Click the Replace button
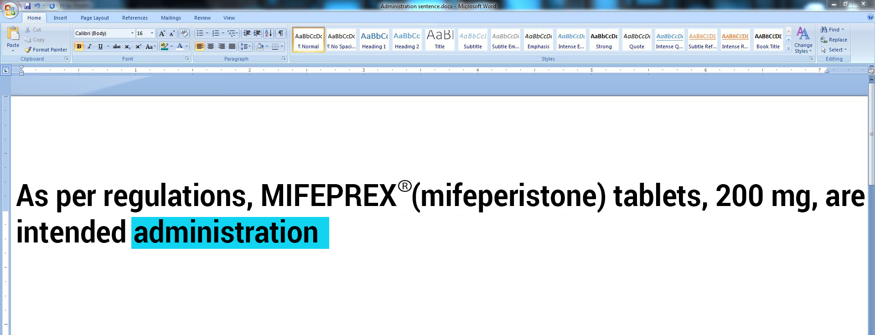The image size is (875, 335). click(x=834, y=40)
